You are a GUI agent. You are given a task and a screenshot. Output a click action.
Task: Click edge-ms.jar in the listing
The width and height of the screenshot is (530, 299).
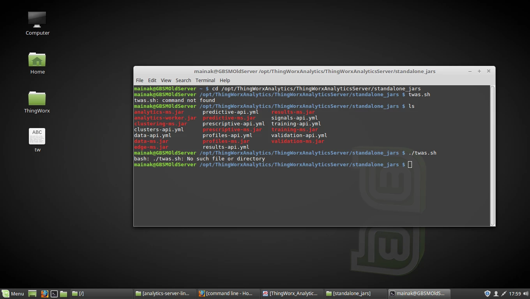(151, 147)
